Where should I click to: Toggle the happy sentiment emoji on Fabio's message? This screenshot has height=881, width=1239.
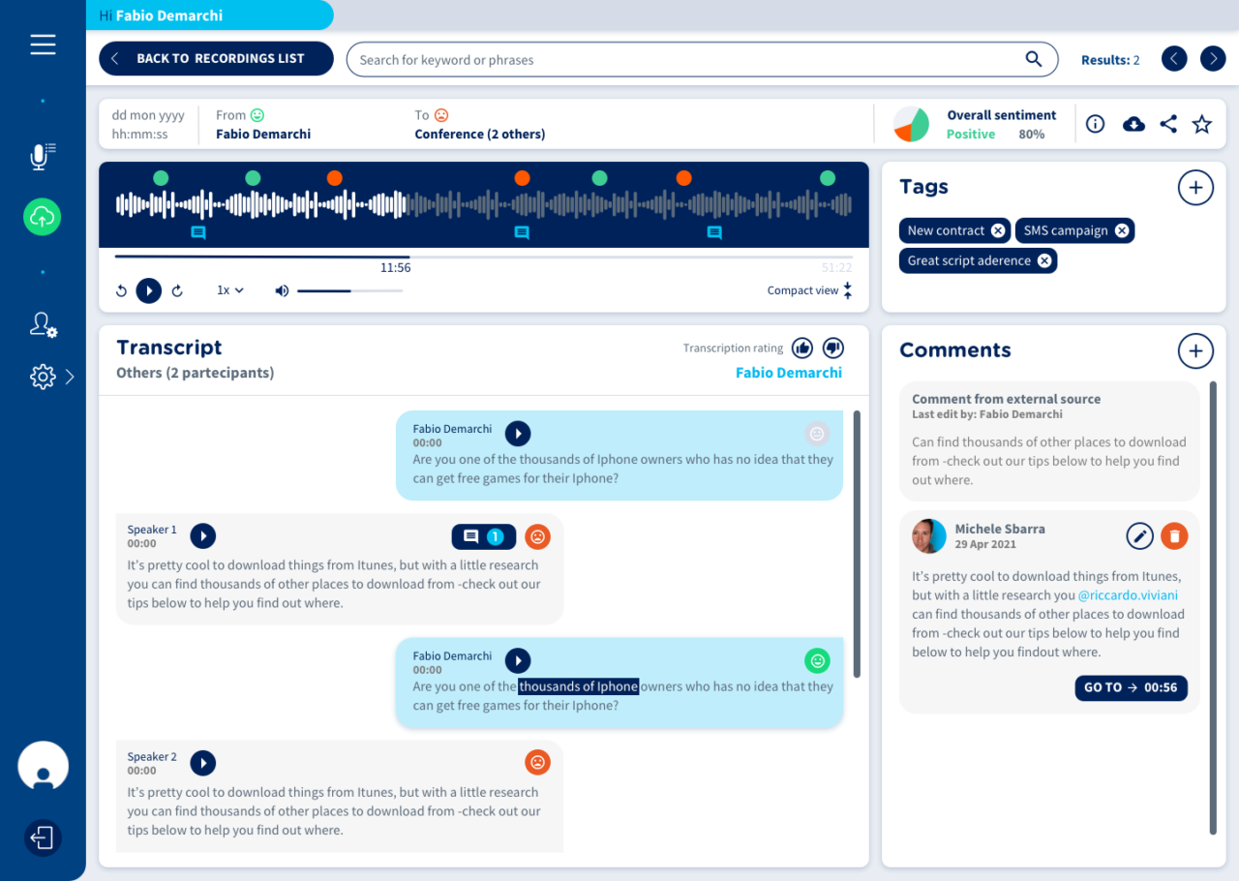817,660
